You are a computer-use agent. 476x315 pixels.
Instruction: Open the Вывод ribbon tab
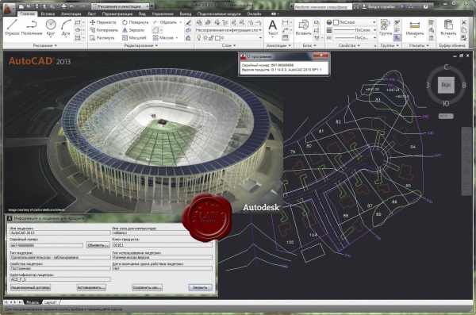[x=185, y=13]
